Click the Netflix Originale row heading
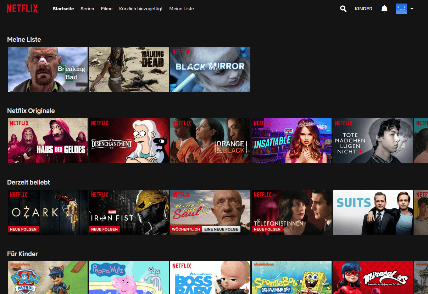 [x=31, y=111]
